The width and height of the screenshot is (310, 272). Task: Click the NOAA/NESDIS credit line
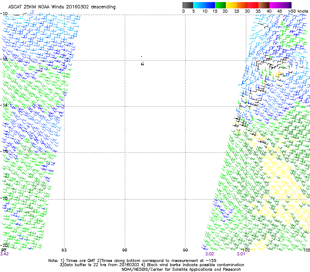181,269
